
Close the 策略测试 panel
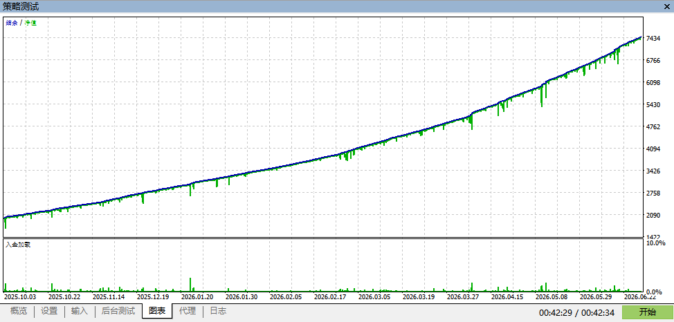[666, 6]
